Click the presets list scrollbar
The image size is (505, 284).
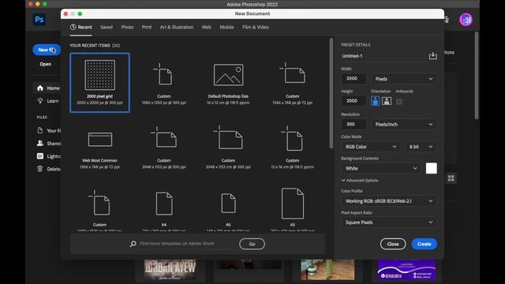[x=331, y=93]
